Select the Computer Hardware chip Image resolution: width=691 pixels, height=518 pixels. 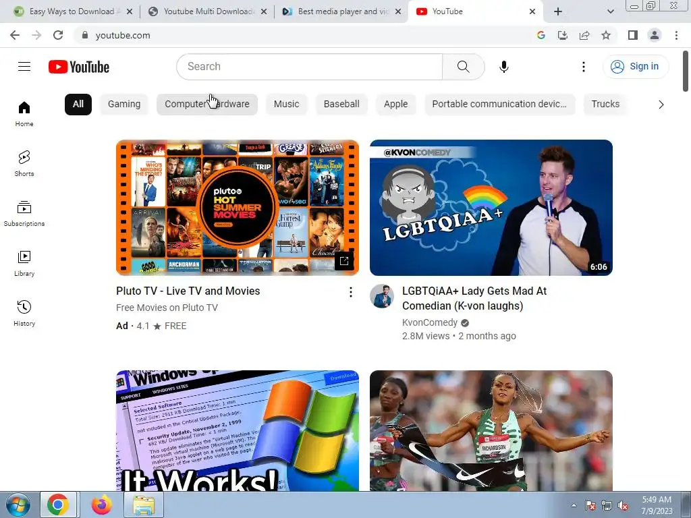(206, 105)
